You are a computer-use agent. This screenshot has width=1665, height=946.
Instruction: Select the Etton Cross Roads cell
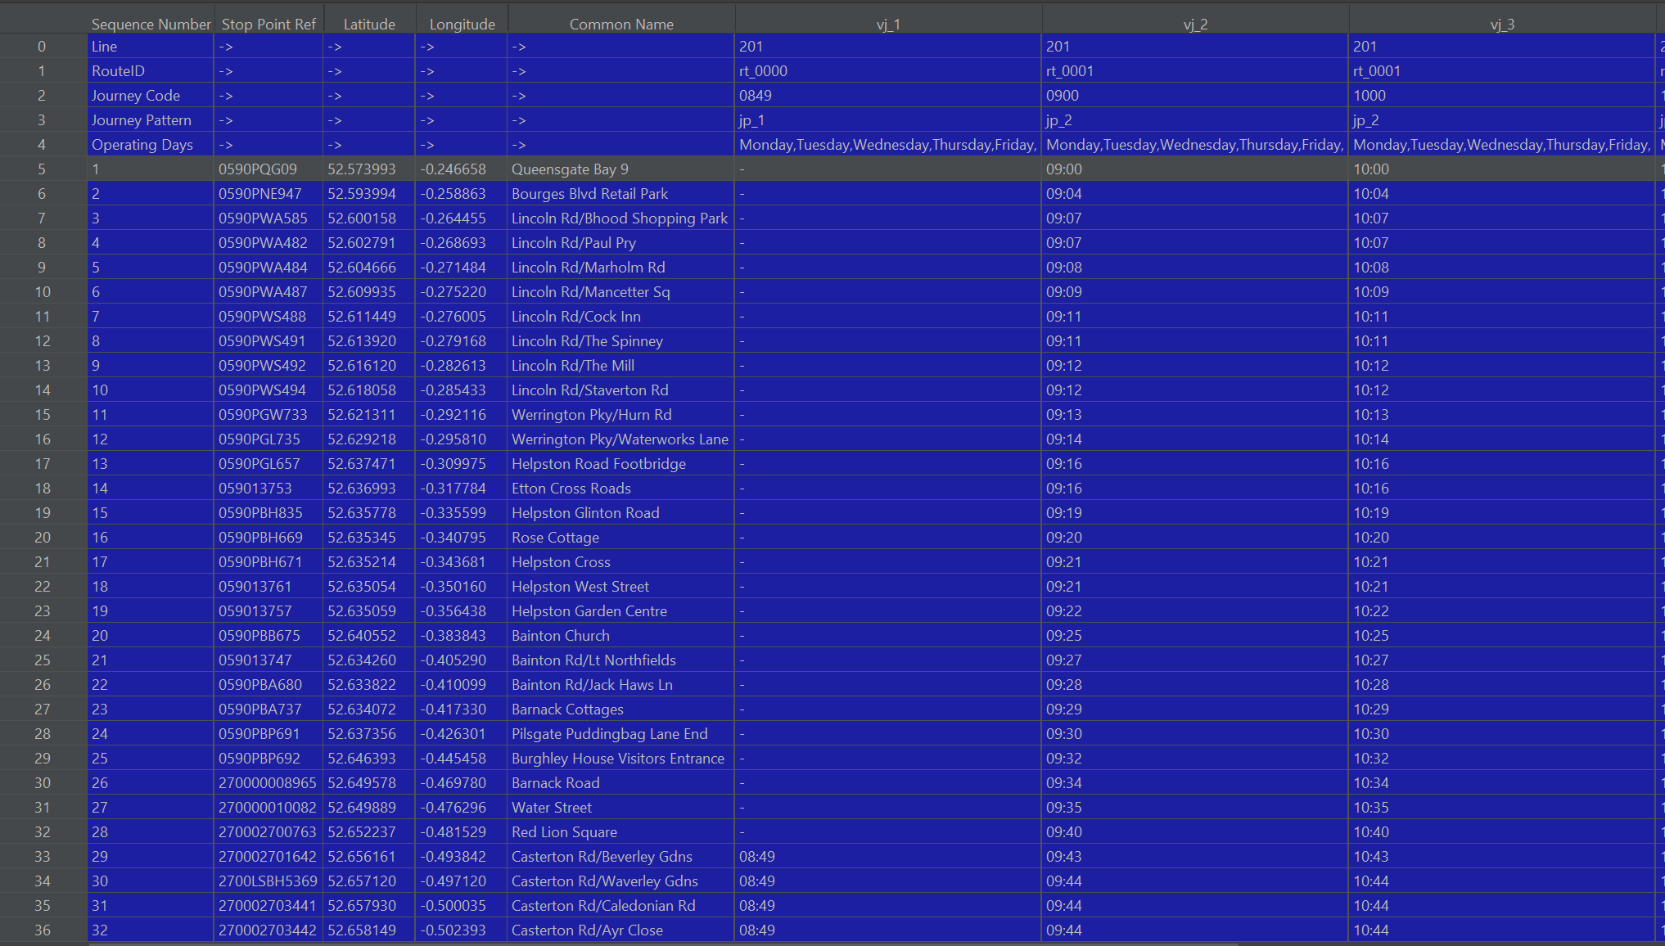click(x=621, y=489)
